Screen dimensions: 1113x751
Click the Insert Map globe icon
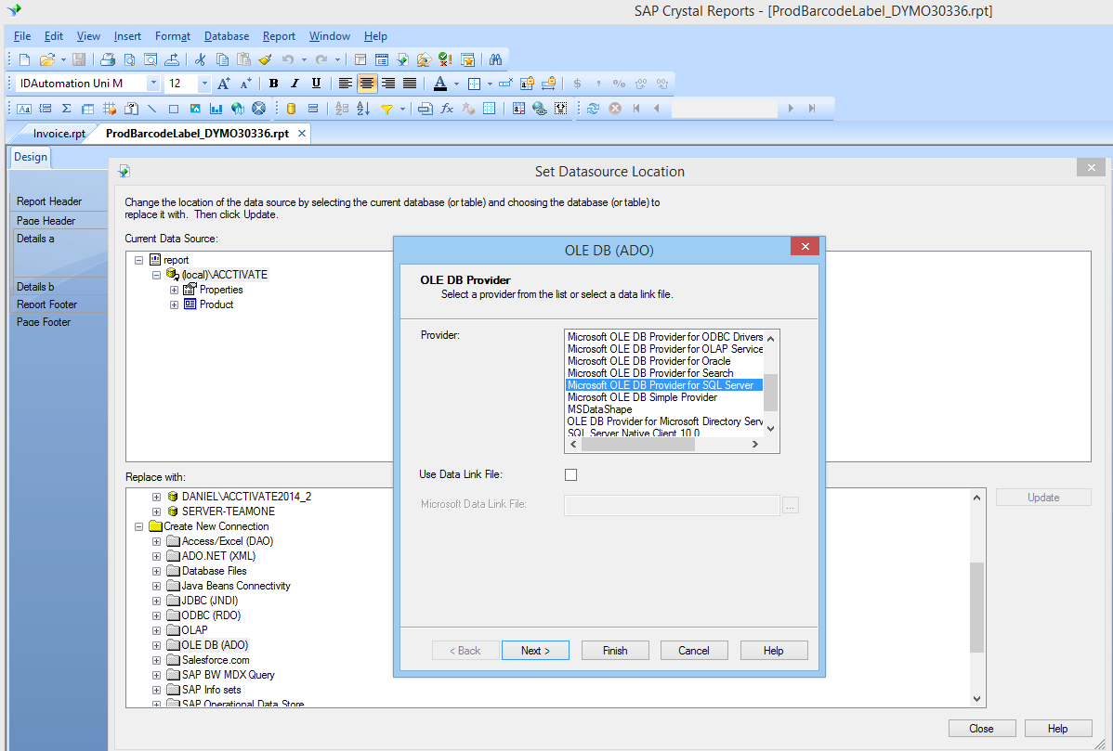(238, 109)
